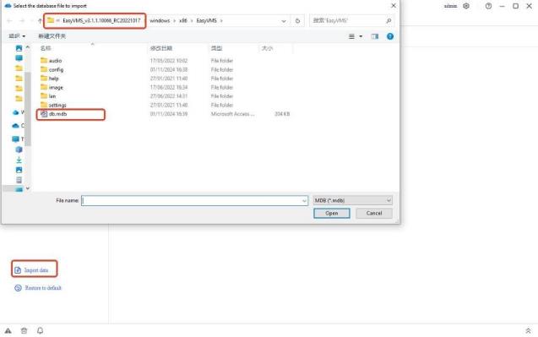The image size is (538, 337).
Task: Expand the bottom panel double chevron
Action: (528, 331)
